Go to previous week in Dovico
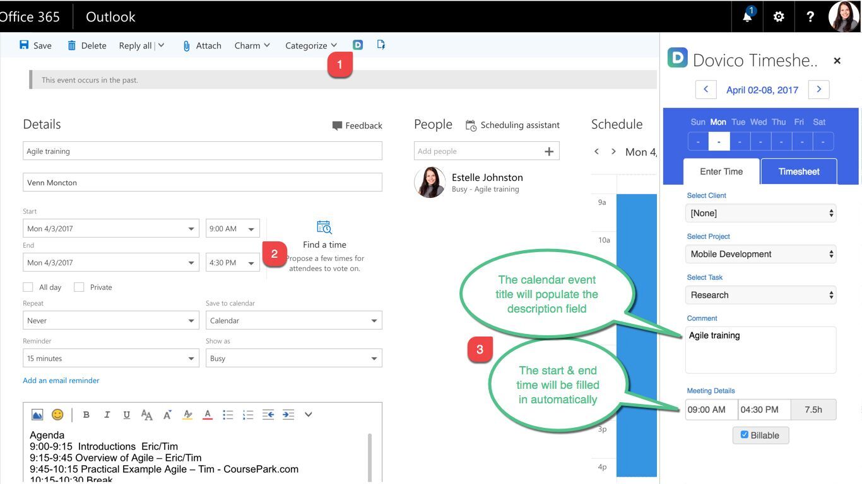 click(706, 89)
